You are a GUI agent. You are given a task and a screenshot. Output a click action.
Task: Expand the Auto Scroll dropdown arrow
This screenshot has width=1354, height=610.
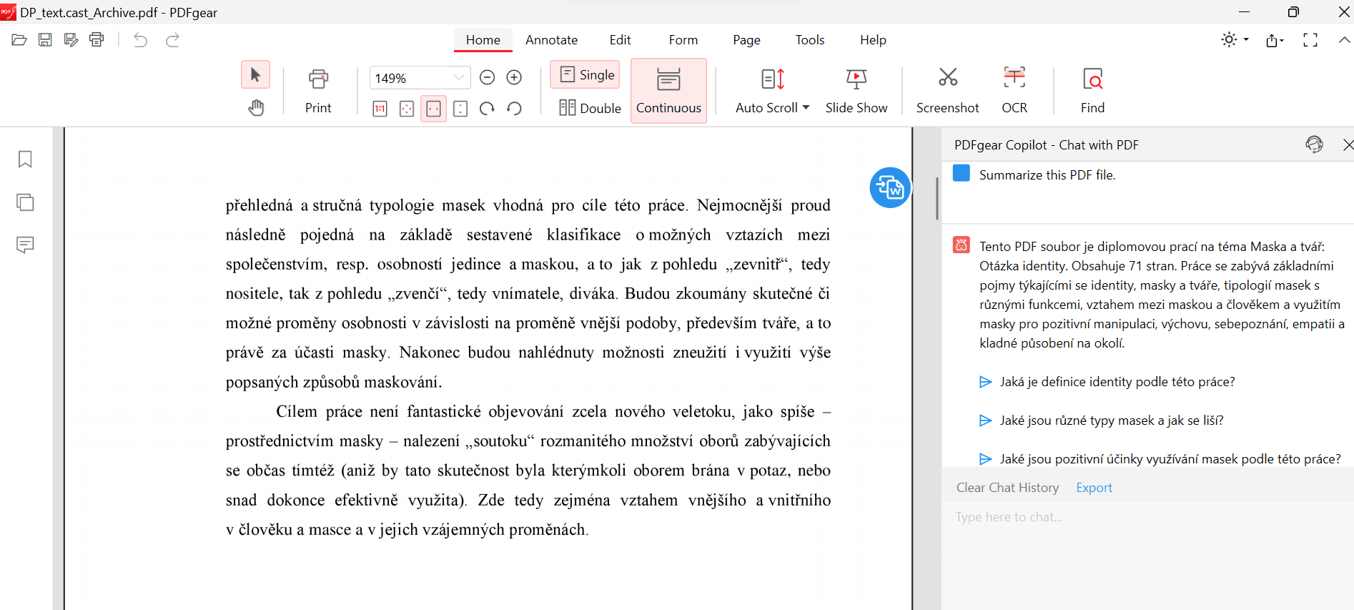coord(806,107)
